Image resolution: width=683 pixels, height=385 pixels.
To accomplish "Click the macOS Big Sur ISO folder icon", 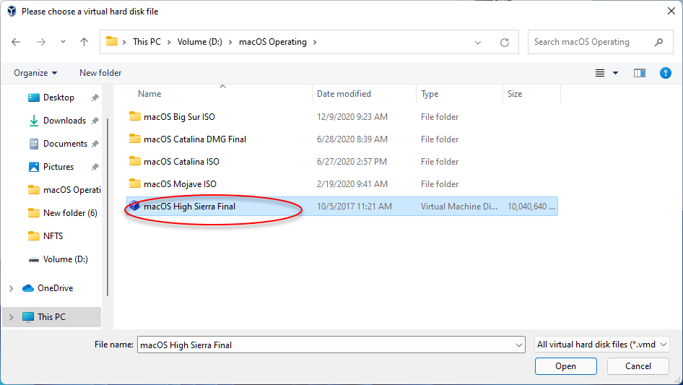I will tap(135, 116).
